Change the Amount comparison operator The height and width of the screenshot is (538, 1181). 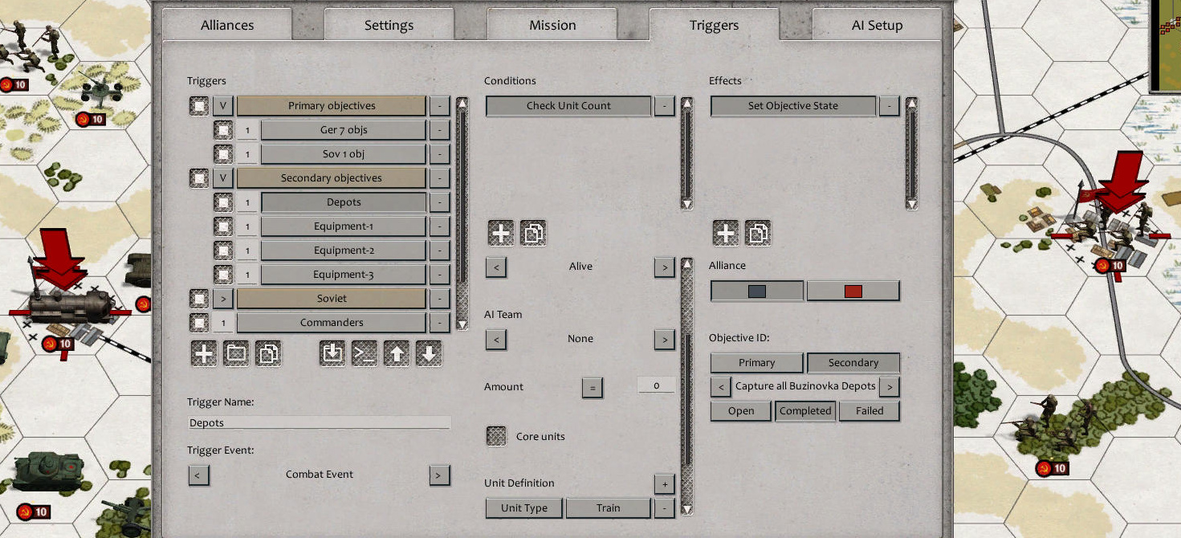[x=593, y=388]
